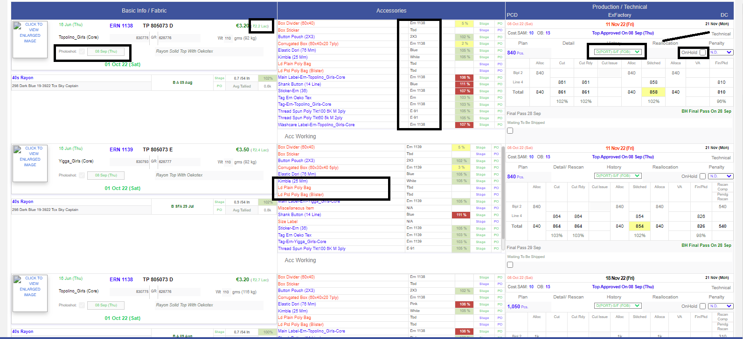Click the GR 628777 input field
The height and width of the screenshot is (339, 743).
tap(179, 162)
